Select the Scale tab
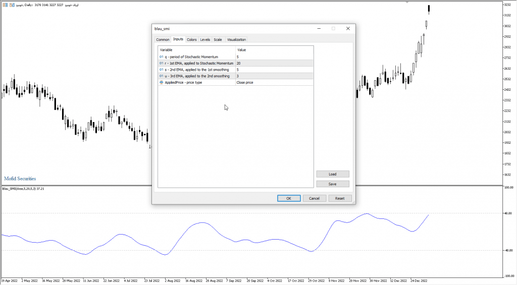The width and height of the screenshot is (517, 285). (218, 39)
